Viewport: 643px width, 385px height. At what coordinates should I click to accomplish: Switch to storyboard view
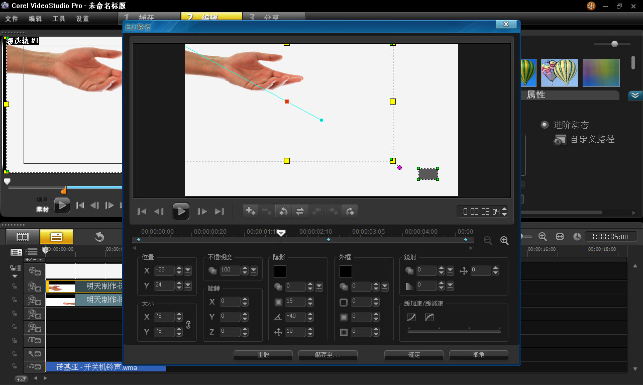23,237
